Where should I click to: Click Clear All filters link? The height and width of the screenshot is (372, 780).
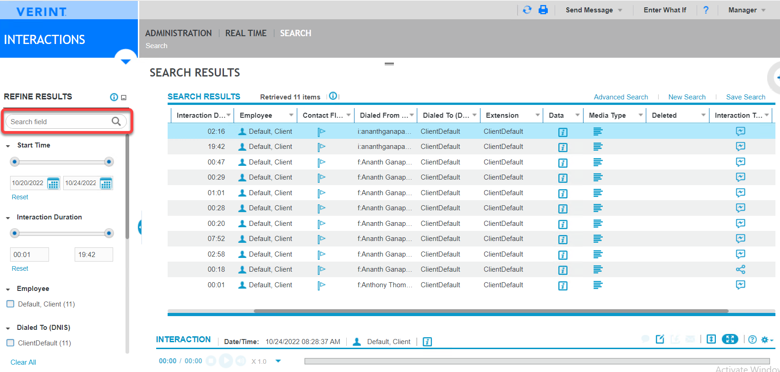click(x=23, y=362)
